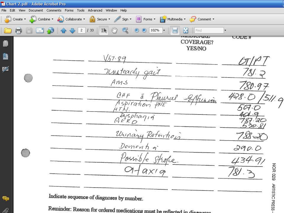
Task: Open the Comments panel in sidebar
Action: (x=6, y=199)
